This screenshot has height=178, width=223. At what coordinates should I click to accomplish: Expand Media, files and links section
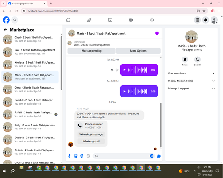point(191,81)
